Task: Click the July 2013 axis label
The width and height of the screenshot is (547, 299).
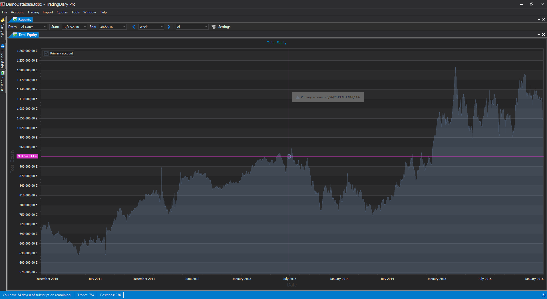Action: 289,279
